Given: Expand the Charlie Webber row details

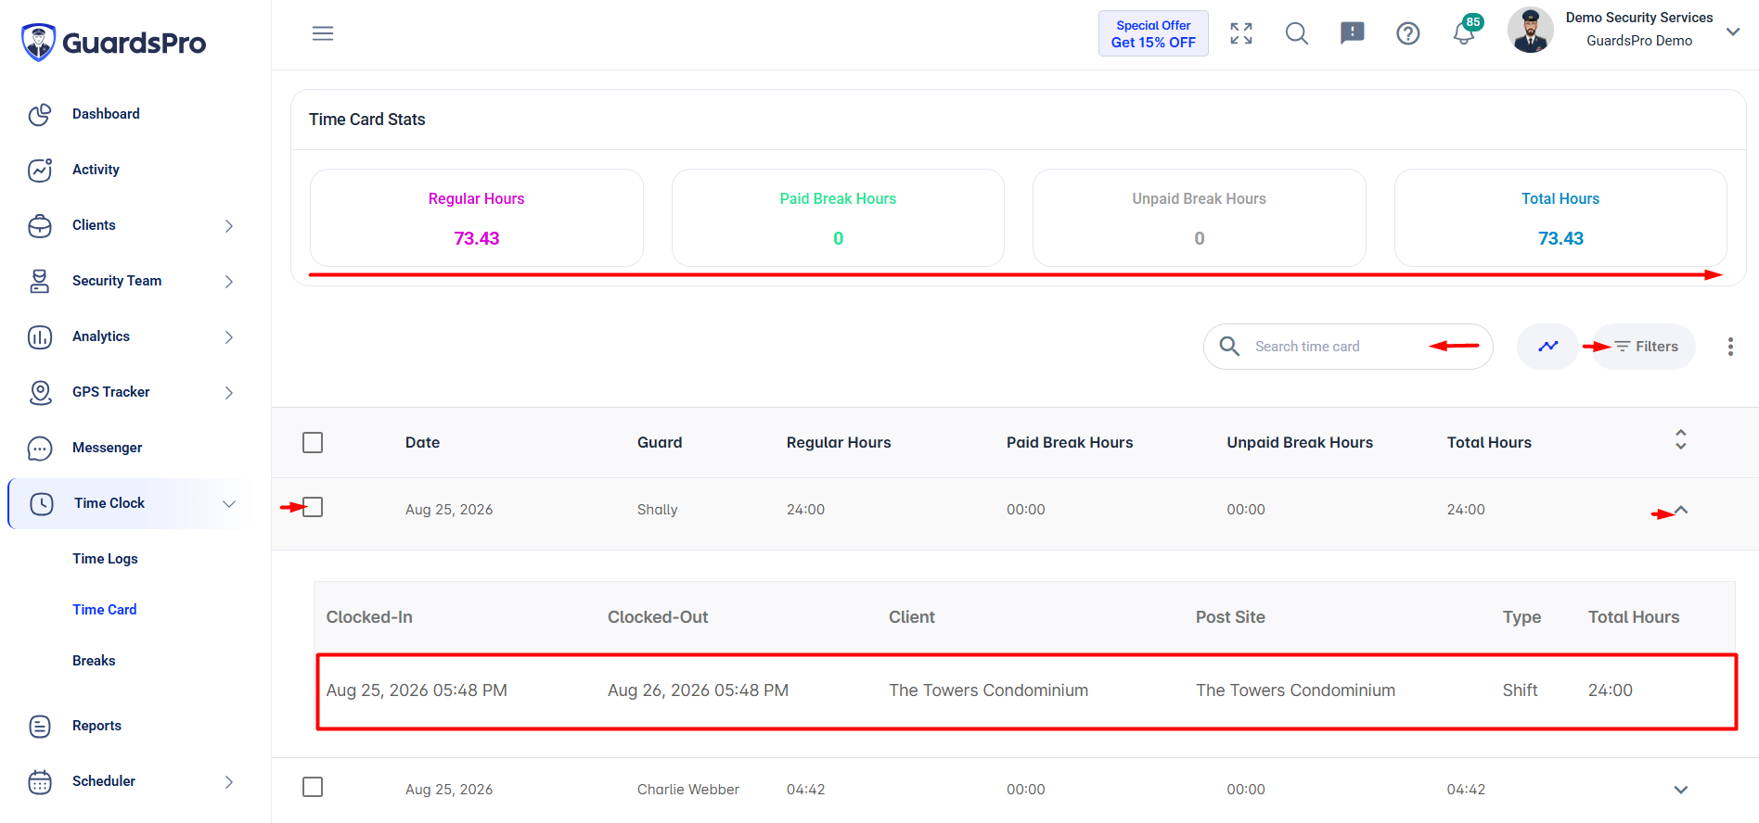Looking at the screenshot, I should coord(1681,791).
